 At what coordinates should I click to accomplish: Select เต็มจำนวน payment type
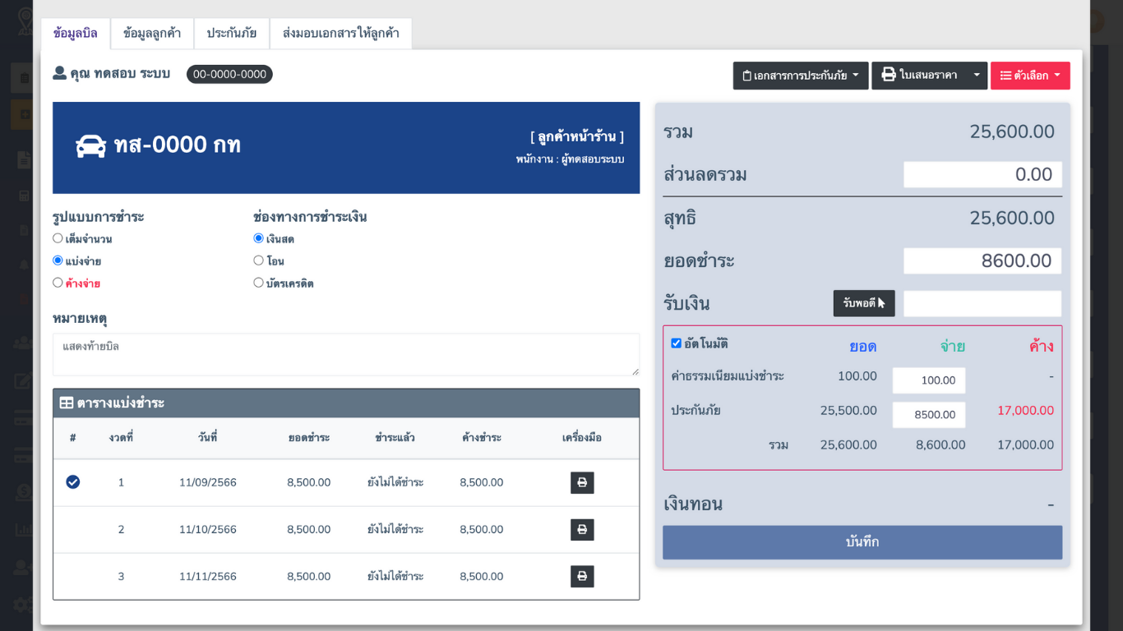pyautogui.click(x=58, y=238)
